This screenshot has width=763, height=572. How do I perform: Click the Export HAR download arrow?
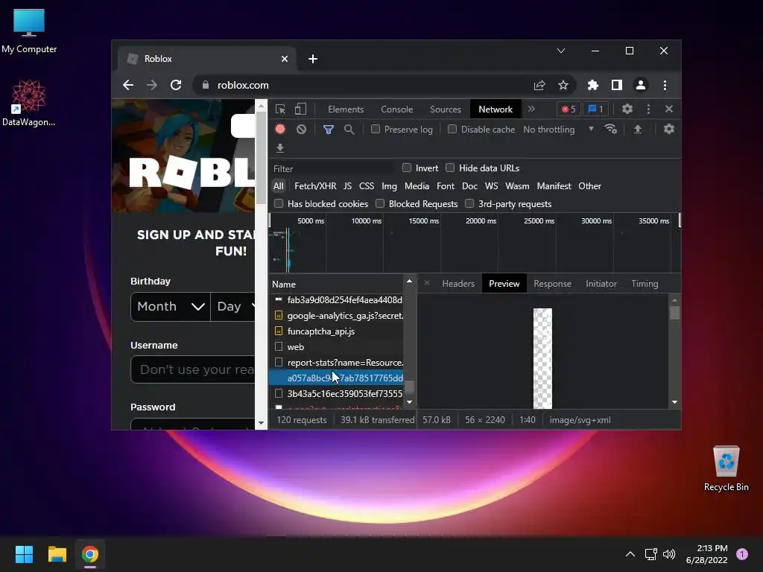coord(280,147)
